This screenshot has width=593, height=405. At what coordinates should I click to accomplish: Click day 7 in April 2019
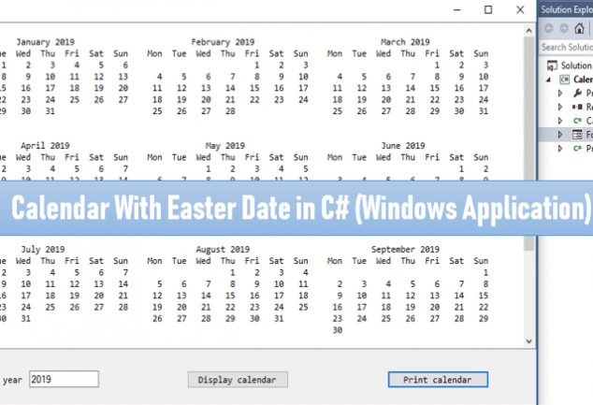[125, 169]
